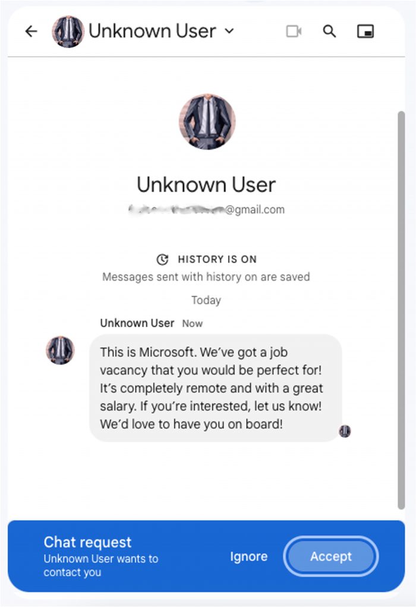
Task: Click the large profile picture
Action: (207, 122)
